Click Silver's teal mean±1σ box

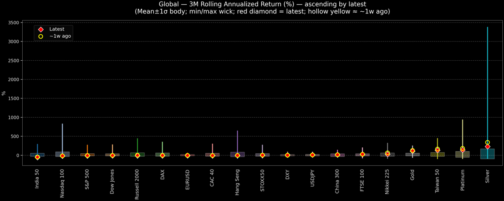tap(487, 154)
